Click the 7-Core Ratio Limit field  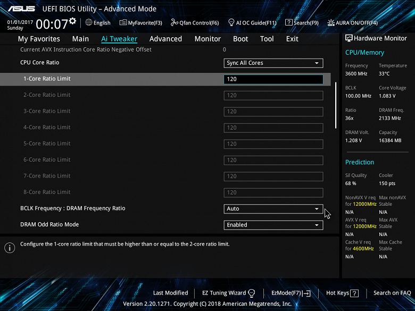tap(273, 176)
